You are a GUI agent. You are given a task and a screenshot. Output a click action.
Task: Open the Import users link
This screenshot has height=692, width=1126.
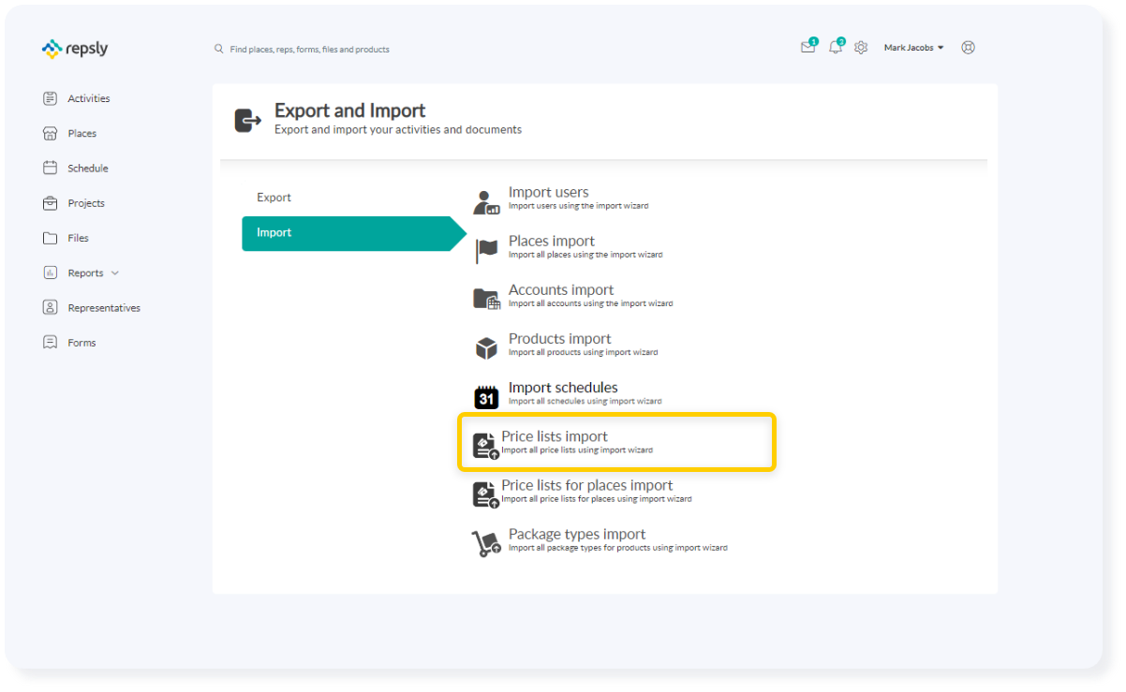[549, 193]
